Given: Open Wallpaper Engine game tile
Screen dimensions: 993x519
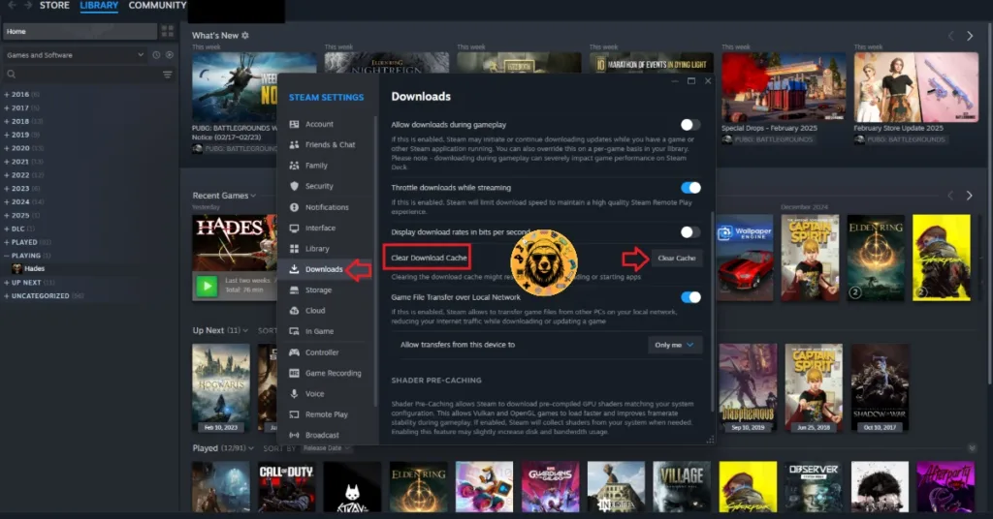Looking at the screenshot, I should 744,258.
